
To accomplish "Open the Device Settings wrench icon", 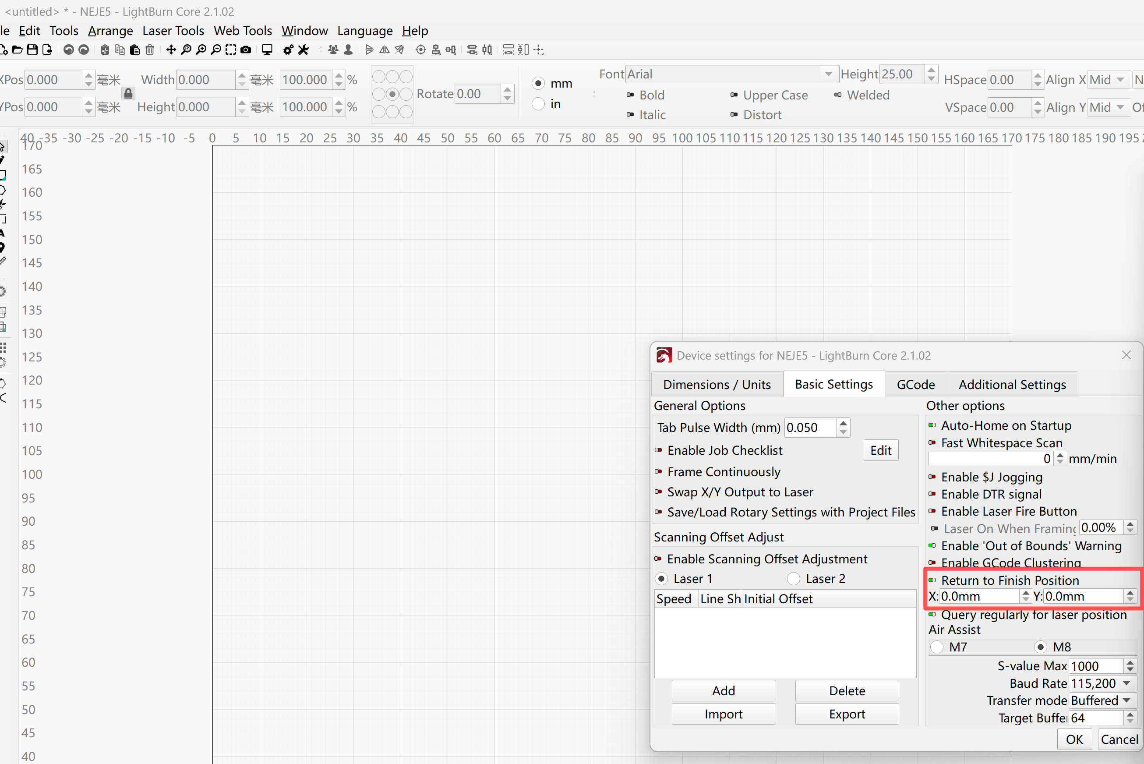I will pos(304,50).
